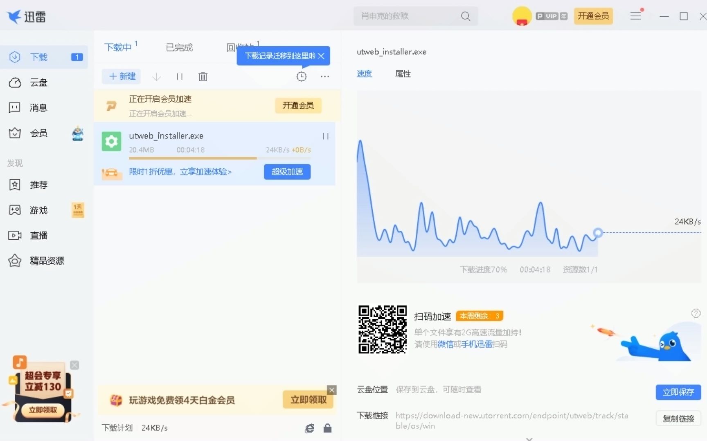Viewport: 707px width, 441px height.
Task: Click the help question mark icon
Action: [696, 313]
